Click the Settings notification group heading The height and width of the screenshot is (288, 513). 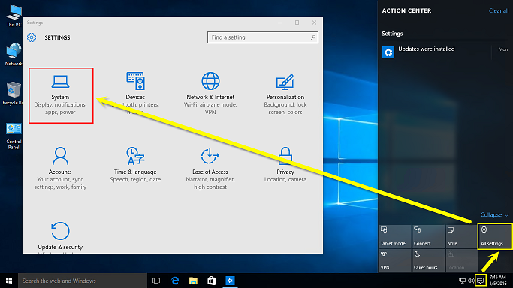click(392, 34)
